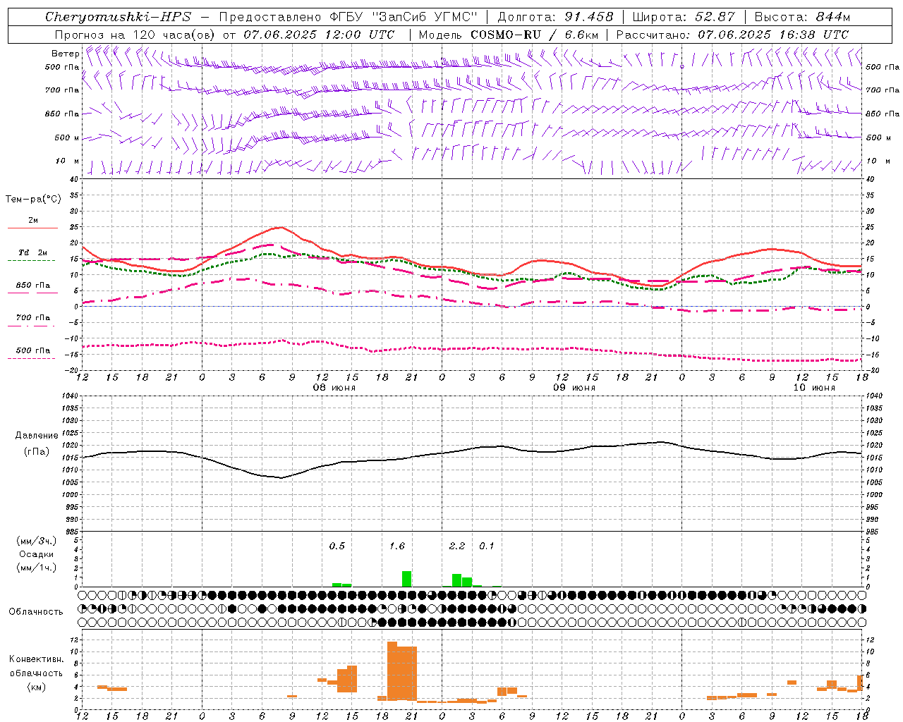This screenshot has height=722, width=903.
Task: Click the "Высота: 844м" header value
Action: [802, 17]
